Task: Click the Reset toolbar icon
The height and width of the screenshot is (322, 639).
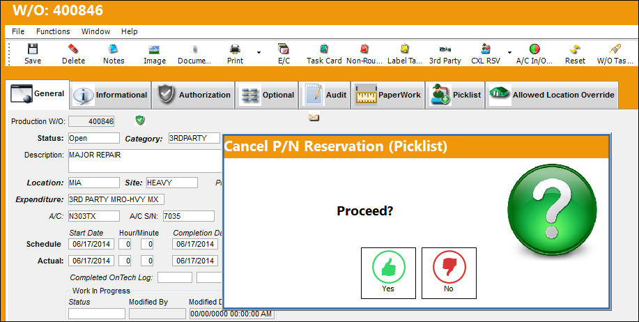Action: click(575, 49)
